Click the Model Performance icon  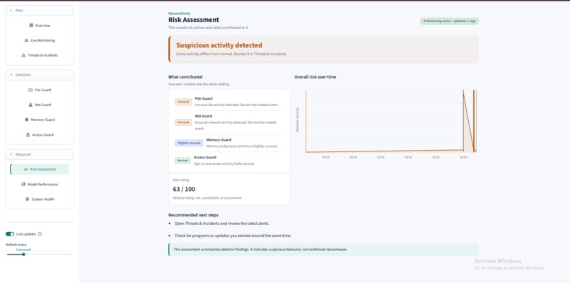23,185
